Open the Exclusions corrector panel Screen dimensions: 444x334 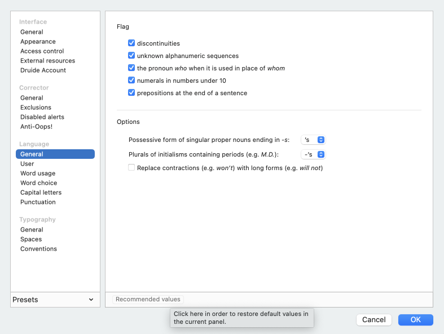[x=36, y=108]
